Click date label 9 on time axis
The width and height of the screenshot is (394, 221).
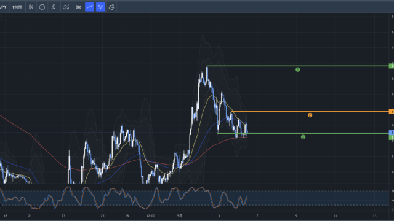(x=296, y=215)
